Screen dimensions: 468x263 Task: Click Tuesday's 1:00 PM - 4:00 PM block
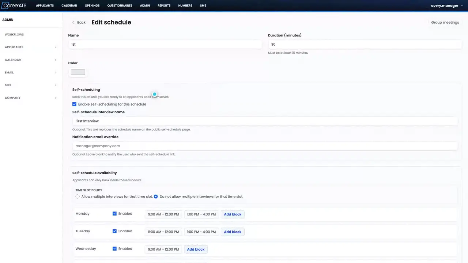click(x=201, y=232)
